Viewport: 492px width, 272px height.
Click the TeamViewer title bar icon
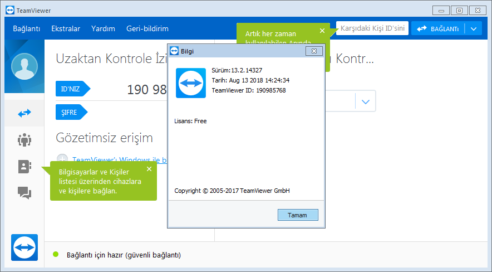pyautogui.click(x=10, y=10)
